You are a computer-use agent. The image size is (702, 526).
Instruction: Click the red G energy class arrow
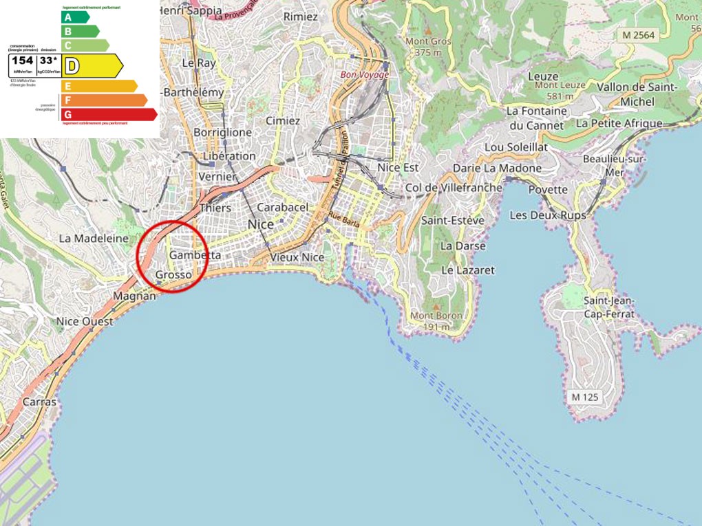click(x=109, y=114)
